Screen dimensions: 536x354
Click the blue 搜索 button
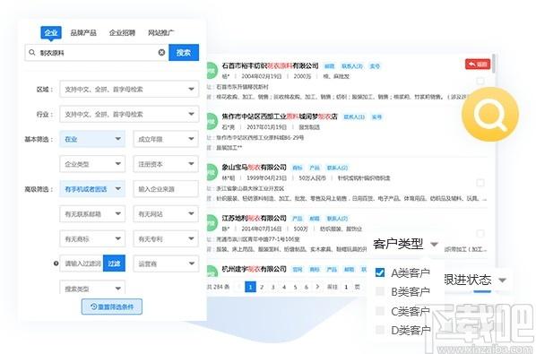184,53
